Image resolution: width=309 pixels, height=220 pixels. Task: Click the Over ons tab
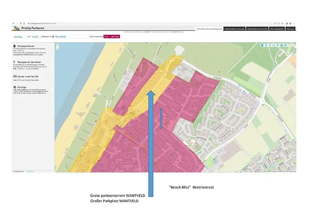291,29
